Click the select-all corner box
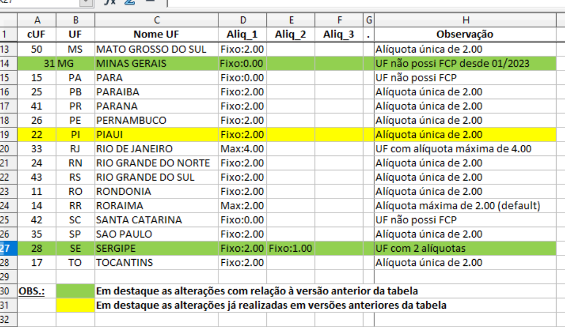The height and width of the screenshot is (327, 565). pos(8,20)
